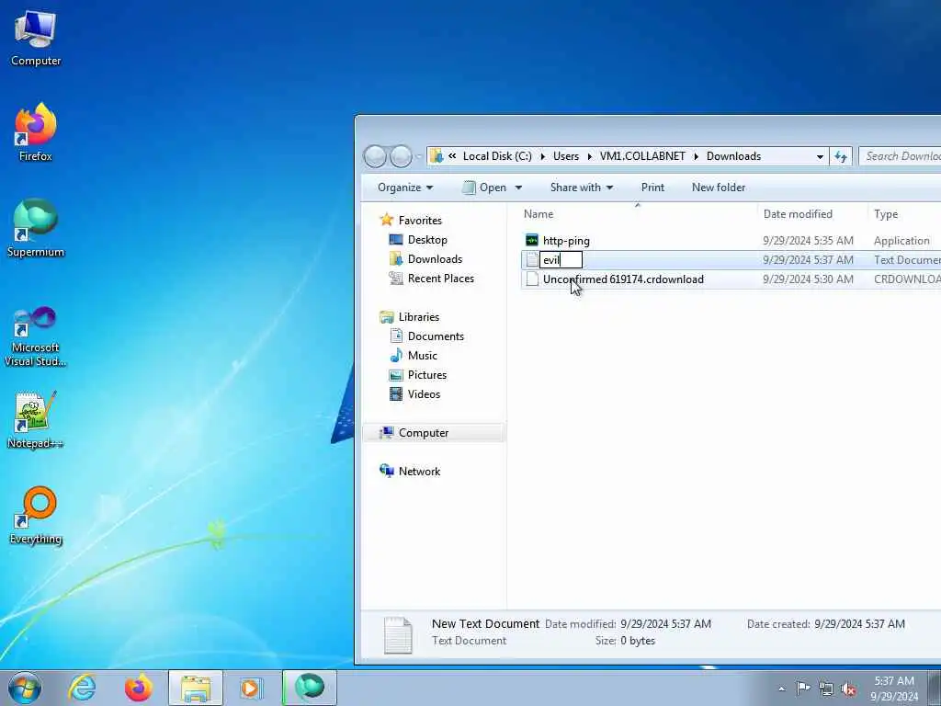The image size is (941, 706).
Task: Open Internet Explorer from the taskbar
Action: point(82,688)
